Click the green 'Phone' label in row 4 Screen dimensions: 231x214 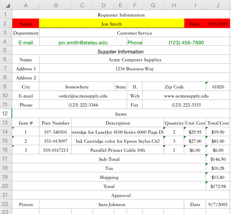(135, 41)
